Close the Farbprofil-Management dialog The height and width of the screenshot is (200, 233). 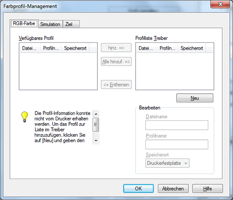tap(220, 4)
